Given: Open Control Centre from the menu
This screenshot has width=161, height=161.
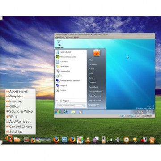Looking at the screenshot, I should (20, 127).
